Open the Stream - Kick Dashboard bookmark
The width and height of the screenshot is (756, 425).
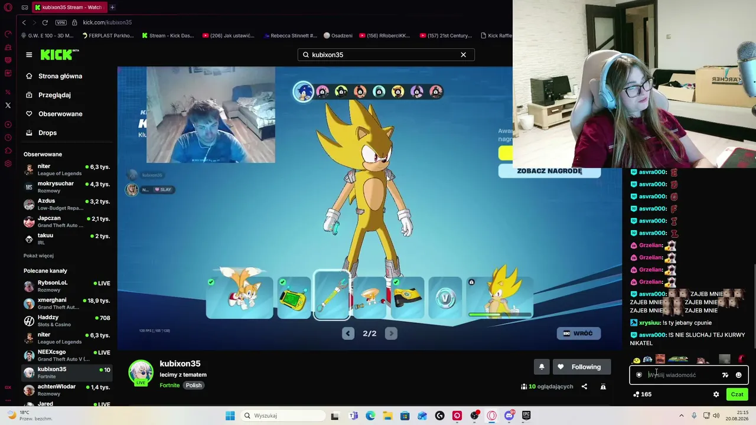click(x=168, y=35)
